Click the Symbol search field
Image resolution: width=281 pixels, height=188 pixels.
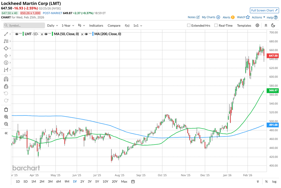coord(24,26)
